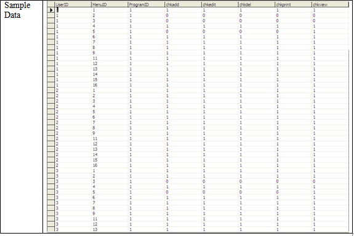The height and width of the screenshot is (236, 354).
Task: Select the chkview column header
Action: click(x=331, y=4)
